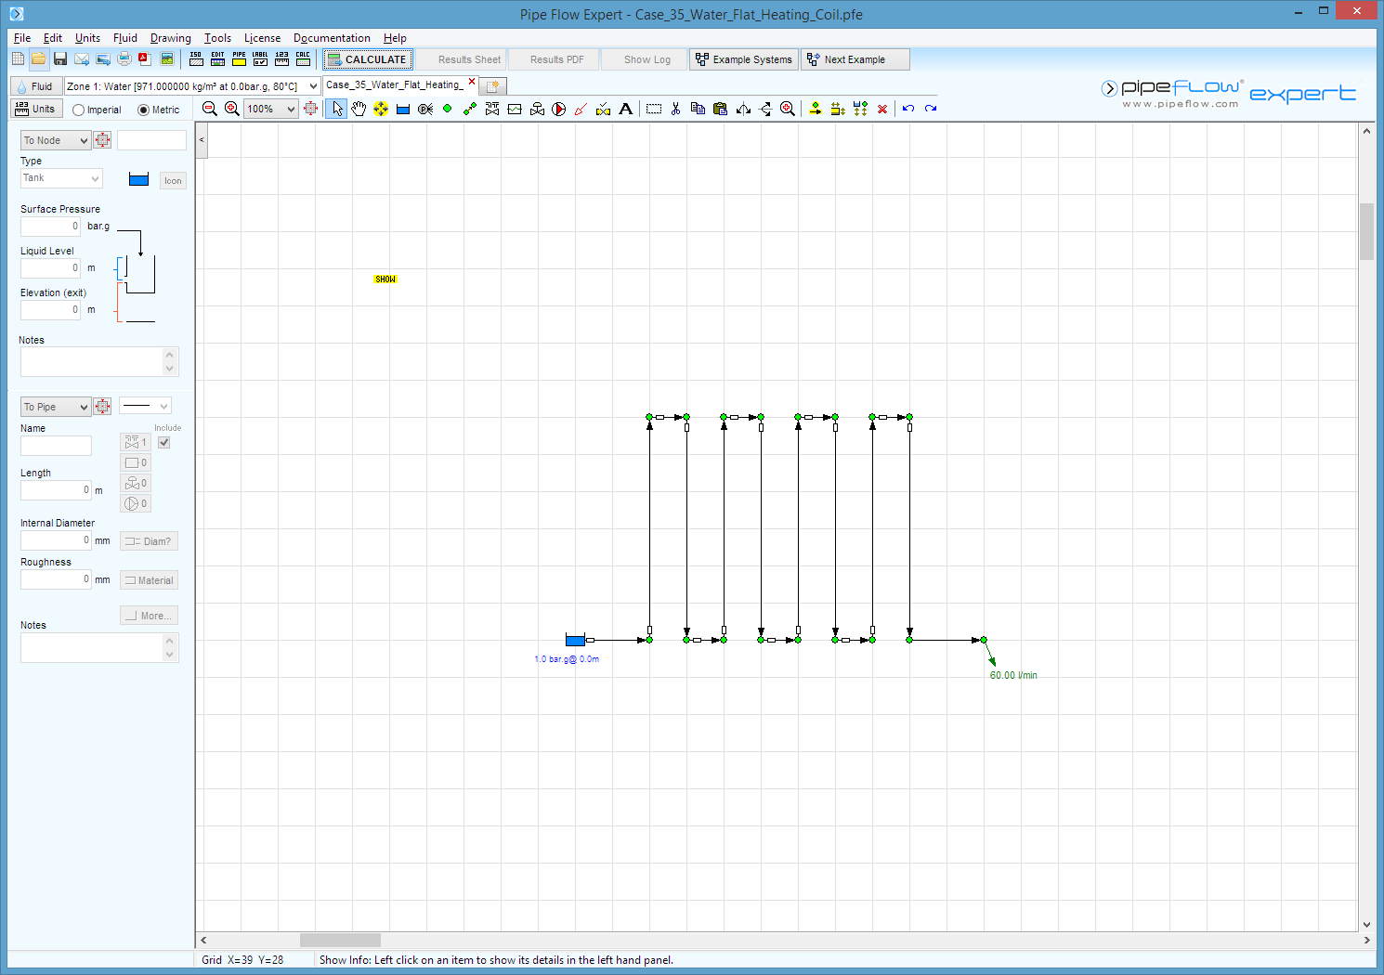Select the text label A tool
The image size is (1384, 975).
[x=626, y=109]
